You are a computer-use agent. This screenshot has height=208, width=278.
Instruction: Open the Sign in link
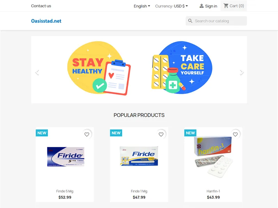tap(208, 6)
